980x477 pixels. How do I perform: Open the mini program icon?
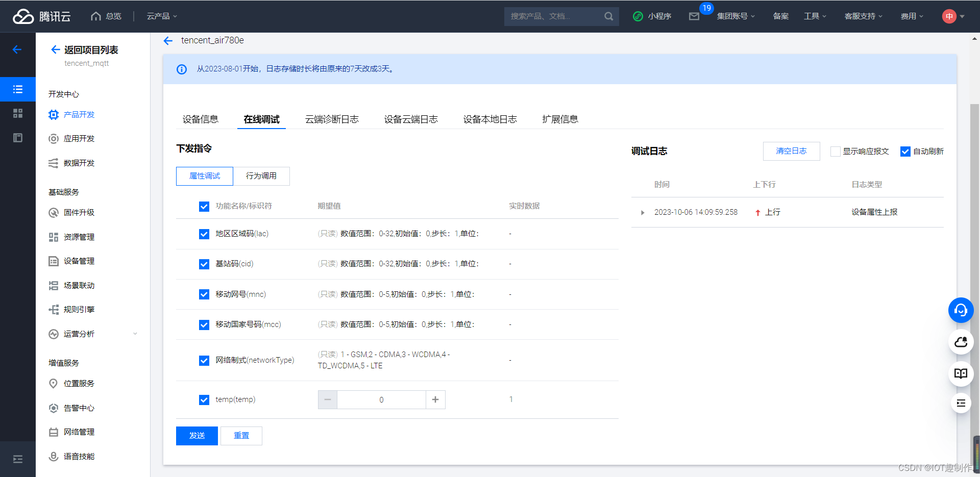638,16
